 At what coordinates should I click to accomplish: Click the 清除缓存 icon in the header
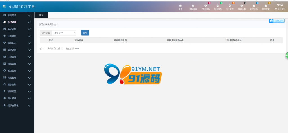193,6
